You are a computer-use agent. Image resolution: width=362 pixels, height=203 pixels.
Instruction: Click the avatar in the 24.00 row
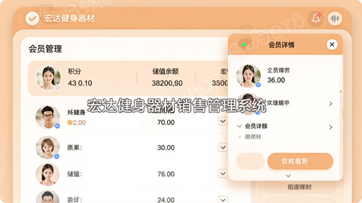point(48,197)
